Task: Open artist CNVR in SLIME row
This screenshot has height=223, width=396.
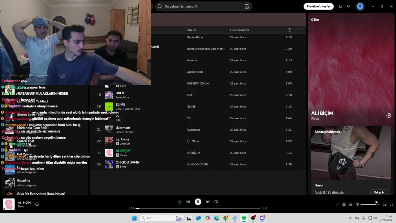Action: pyautogui.click(x=120, y=109)
